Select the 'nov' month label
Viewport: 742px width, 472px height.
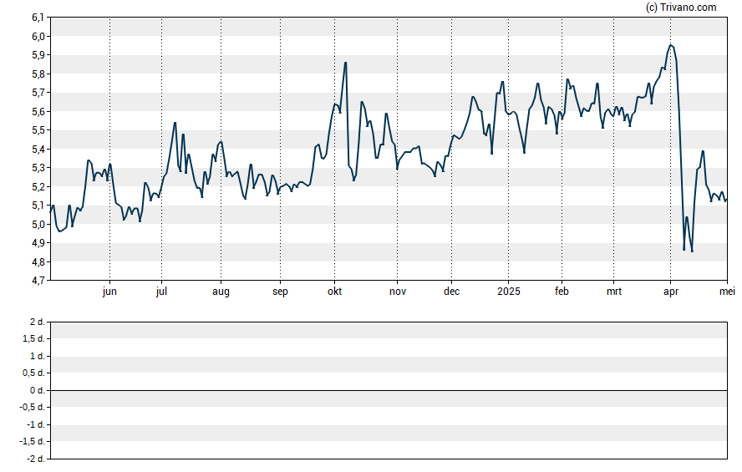(x=397, y=292)
